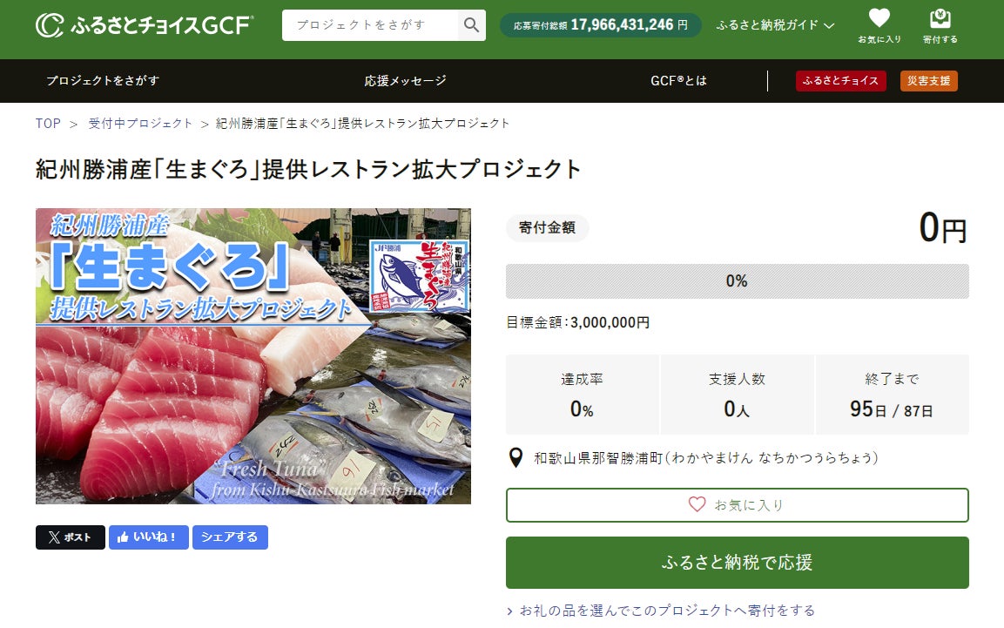The image size is (1004, 628).
Task: Open プロジェクトをさがす in the navigation bar
Action: click(103, 81)
